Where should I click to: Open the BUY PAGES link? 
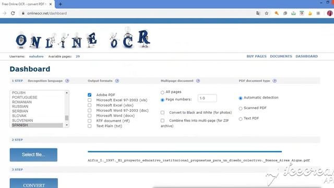coord(256,56)
